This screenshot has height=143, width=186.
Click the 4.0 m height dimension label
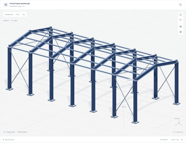point(124,107)
